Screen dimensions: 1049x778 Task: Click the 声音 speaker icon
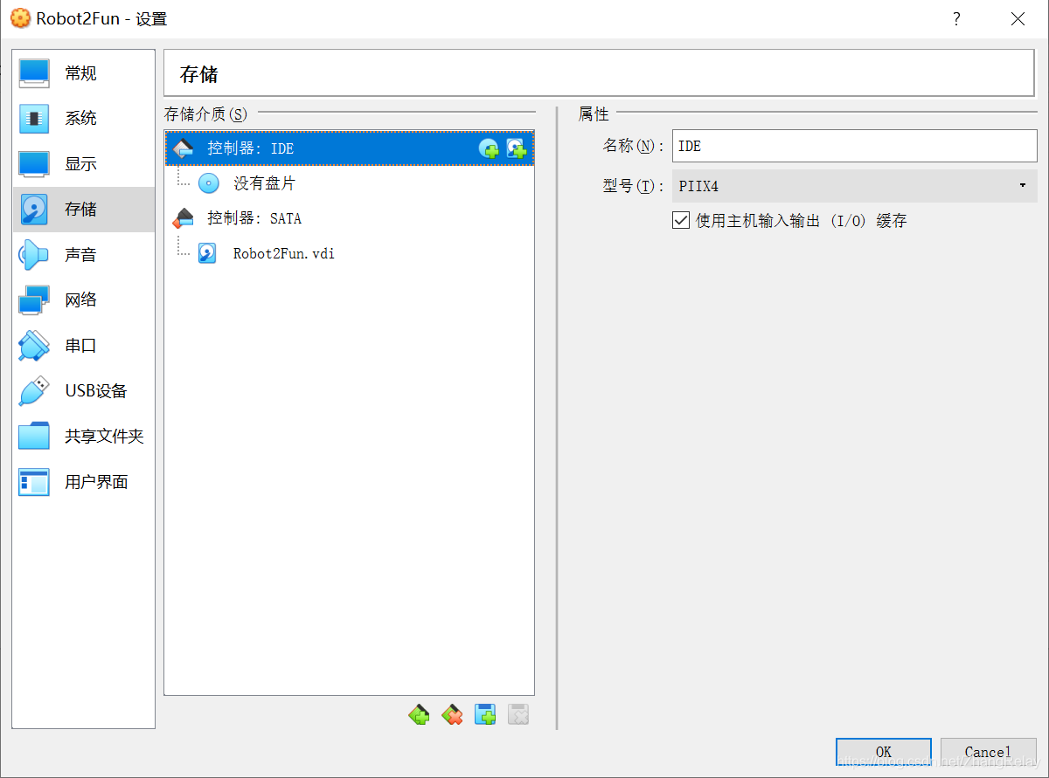(34, 255)
